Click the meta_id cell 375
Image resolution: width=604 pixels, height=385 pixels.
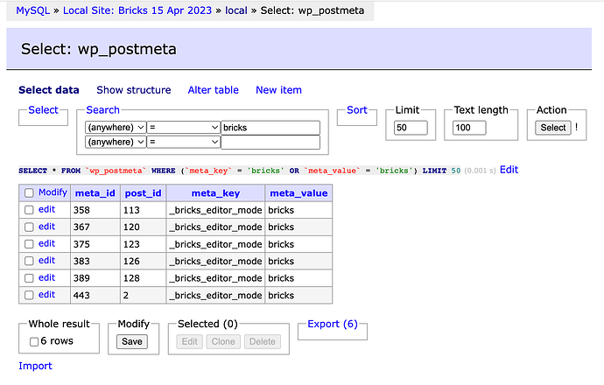click(x=95, y=244)
